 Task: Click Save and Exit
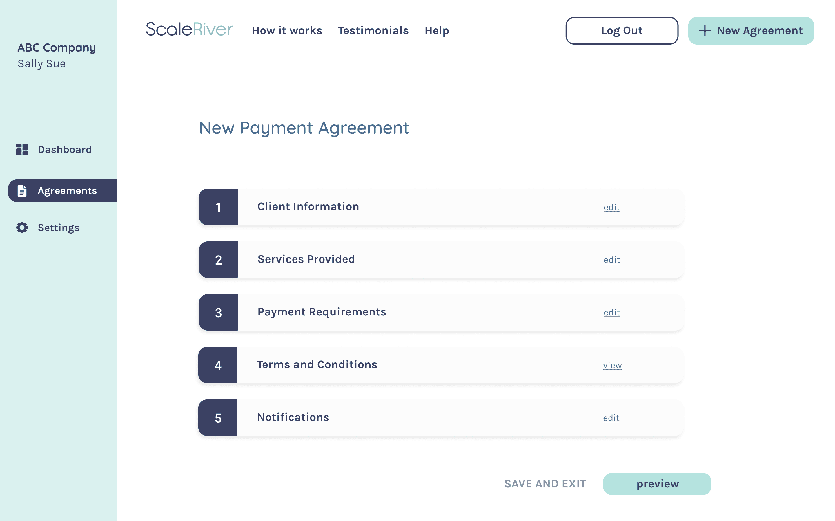[545, 484]
